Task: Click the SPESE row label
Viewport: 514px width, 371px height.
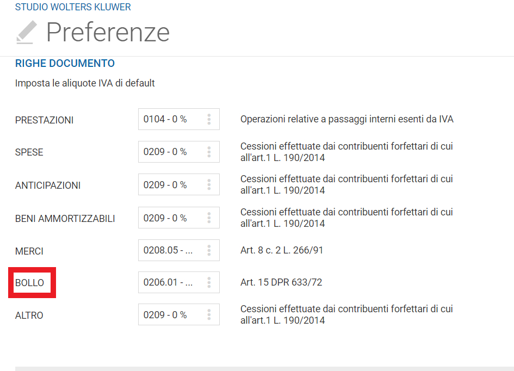Action: [29, 152]
